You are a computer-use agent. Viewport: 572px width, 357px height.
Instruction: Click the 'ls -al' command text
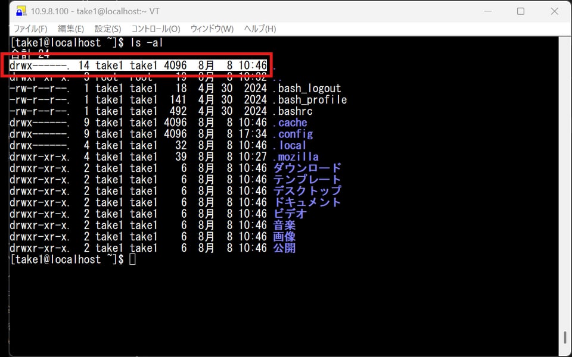(x=147, y=43)
